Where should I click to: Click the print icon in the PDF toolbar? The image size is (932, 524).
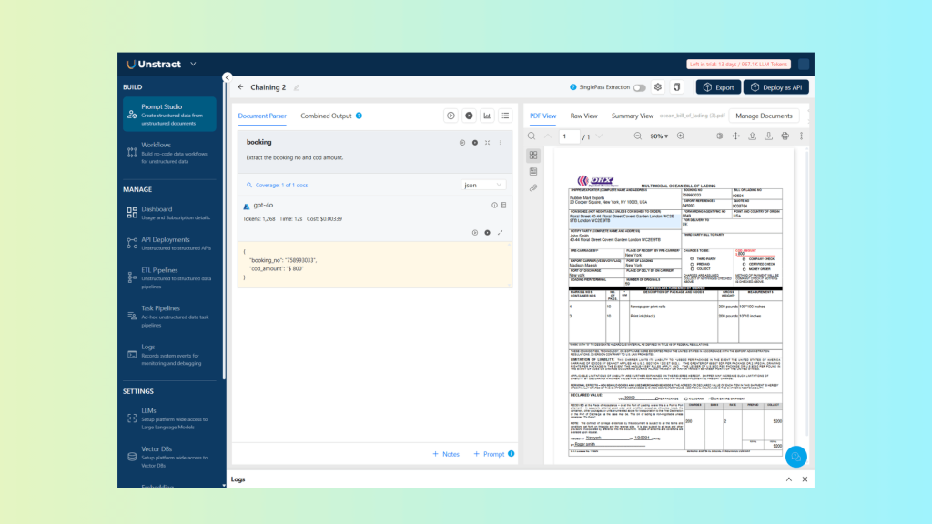point(785,136)
